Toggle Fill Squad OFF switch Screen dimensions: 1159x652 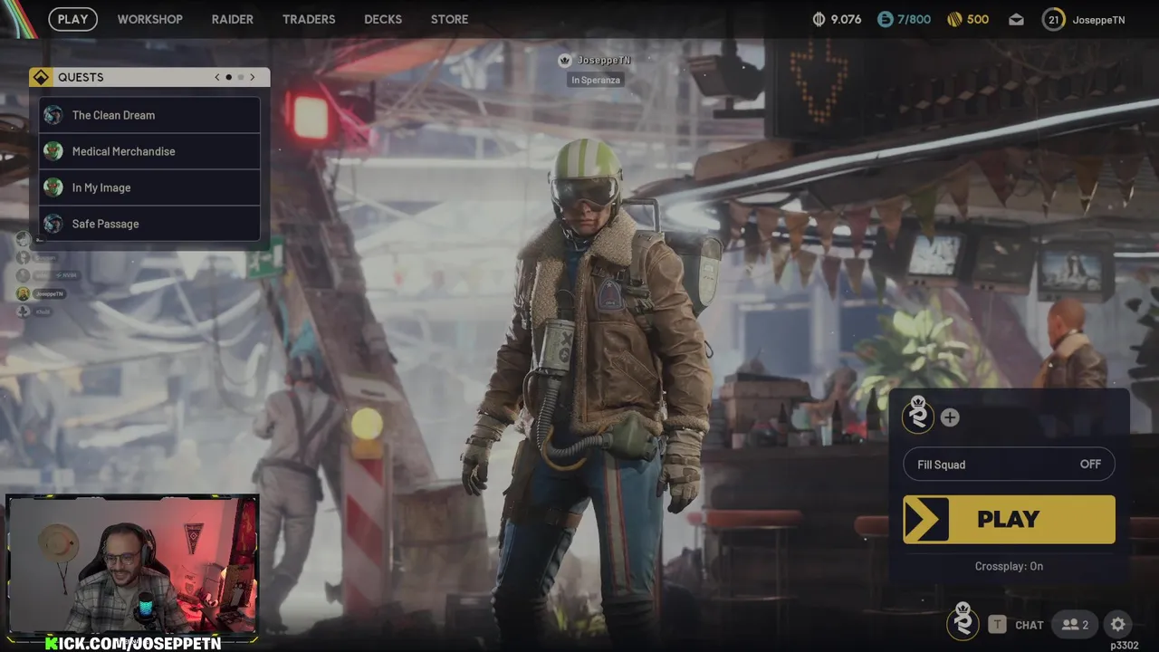click(x=1009, y=465)
